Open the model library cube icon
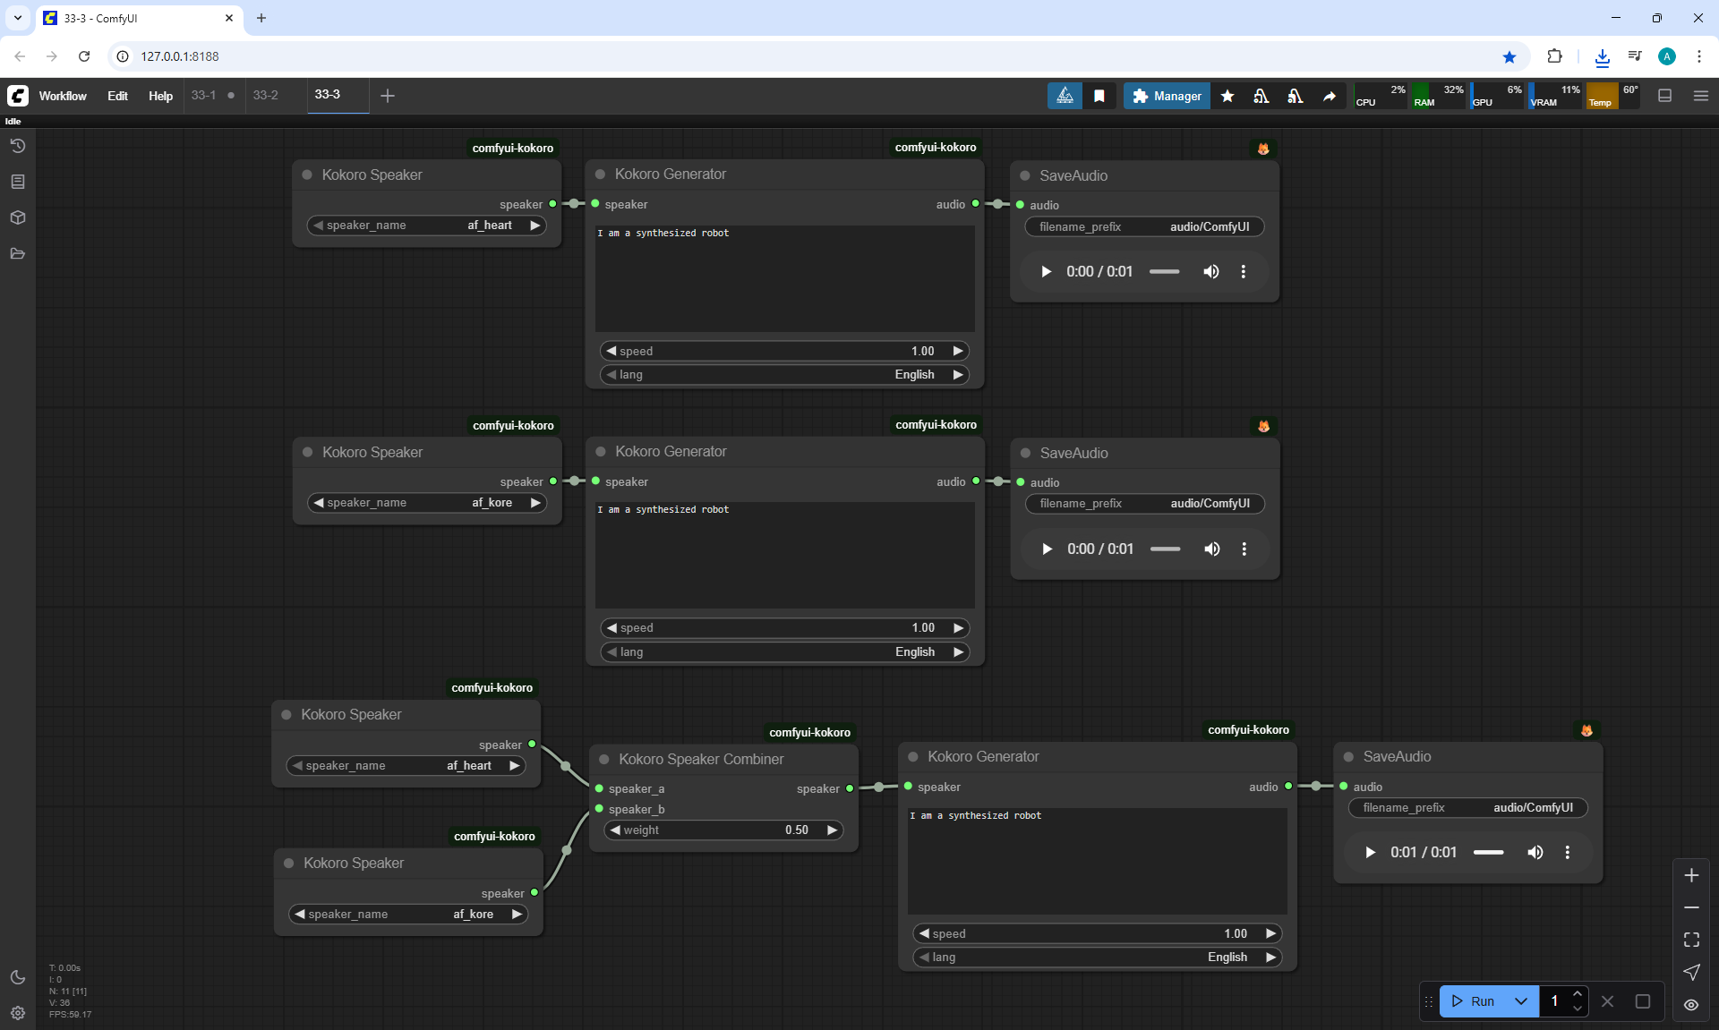 pos(17,217)
